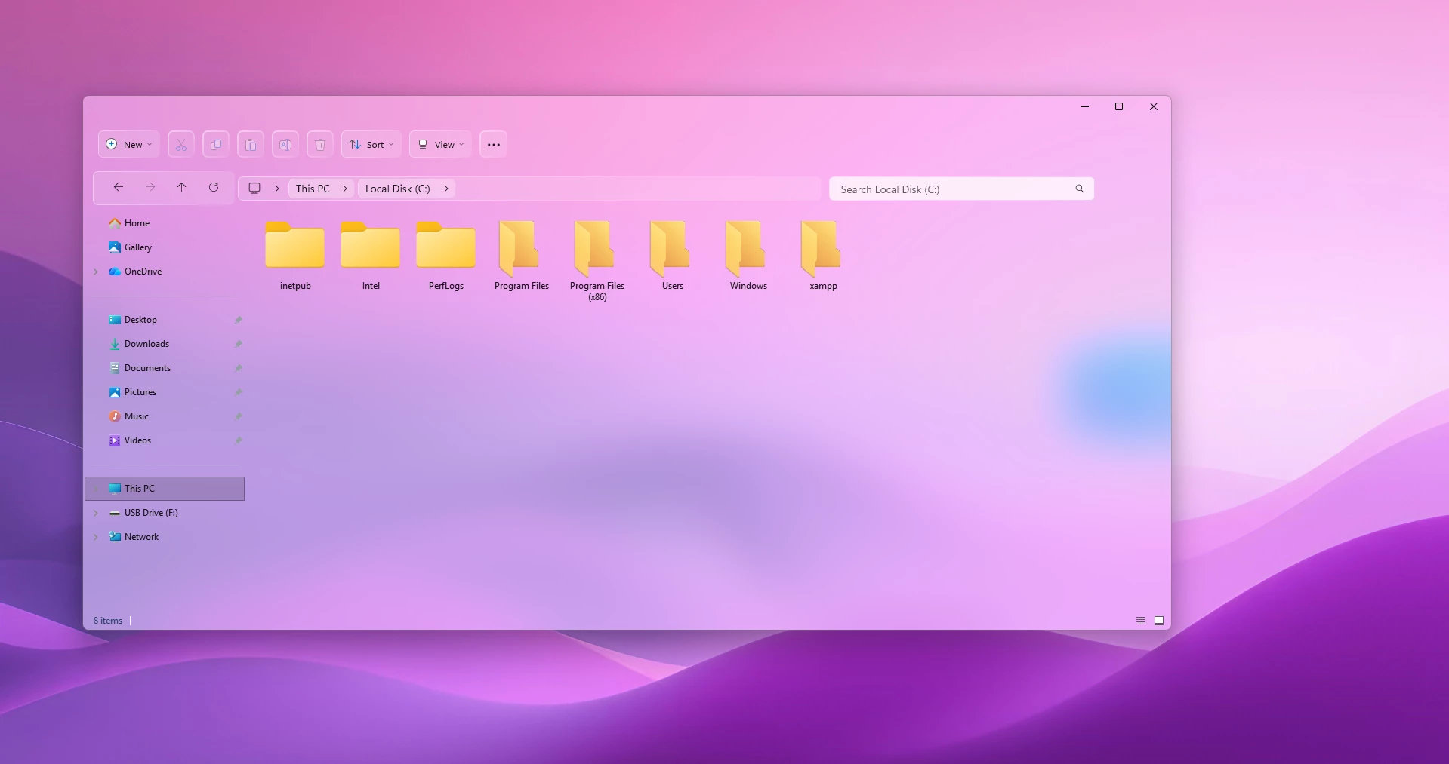Switch to large thumbnails view in status bar
Image resolution: width=1449 pixels, height=764 pixels.
click(x=1159, y=621)
